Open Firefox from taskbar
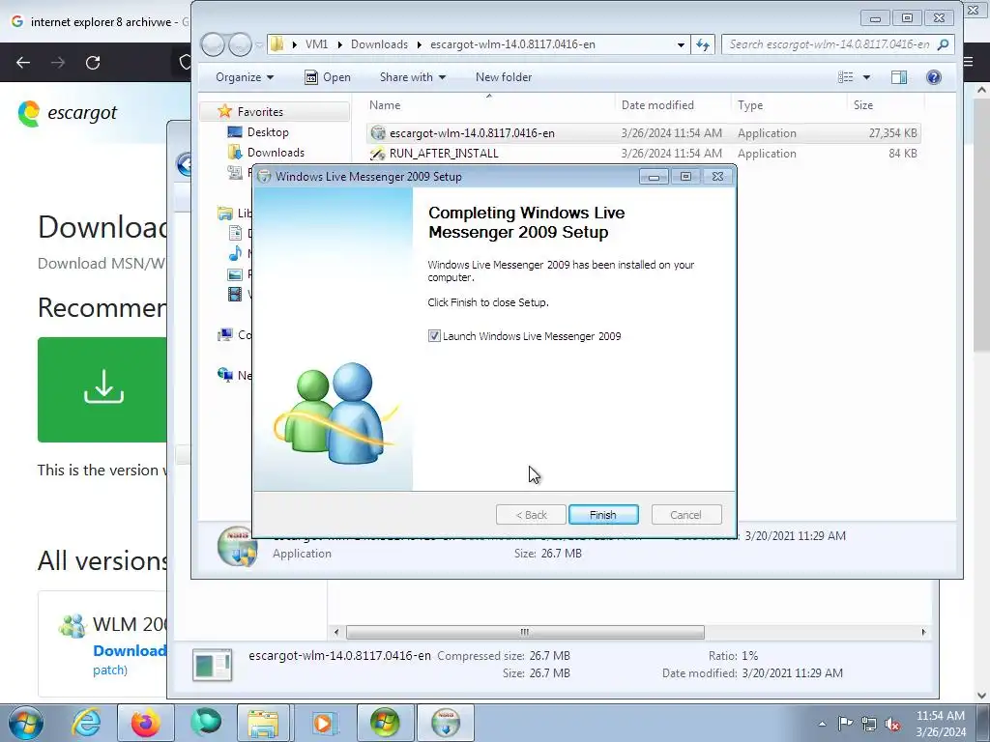 tap(146, 723)
